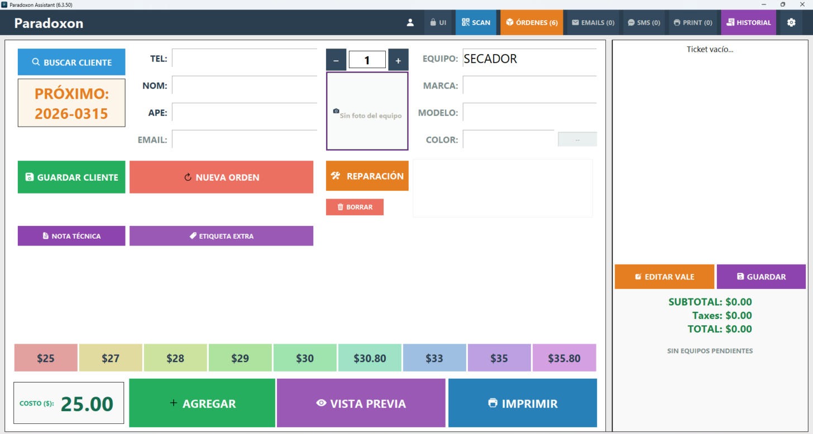Close the Paradoxon Assistant window
The height and width of the screenshot is (434, 813).
coord(802,4)
